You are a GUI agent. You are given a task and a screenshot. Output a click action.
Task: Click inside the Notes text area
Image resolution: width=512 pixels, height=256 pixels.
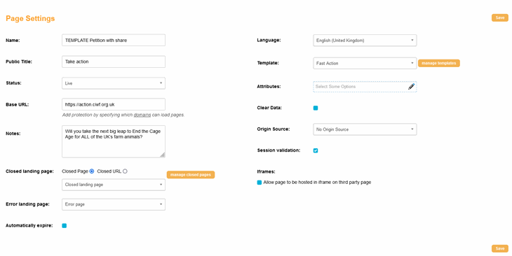click(114, 142)
